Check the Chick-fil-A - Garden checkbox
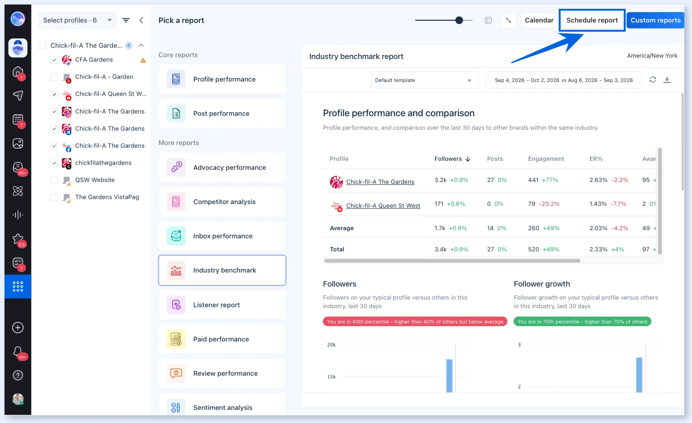This screenshot has width=692, height=423. (54, 77)
